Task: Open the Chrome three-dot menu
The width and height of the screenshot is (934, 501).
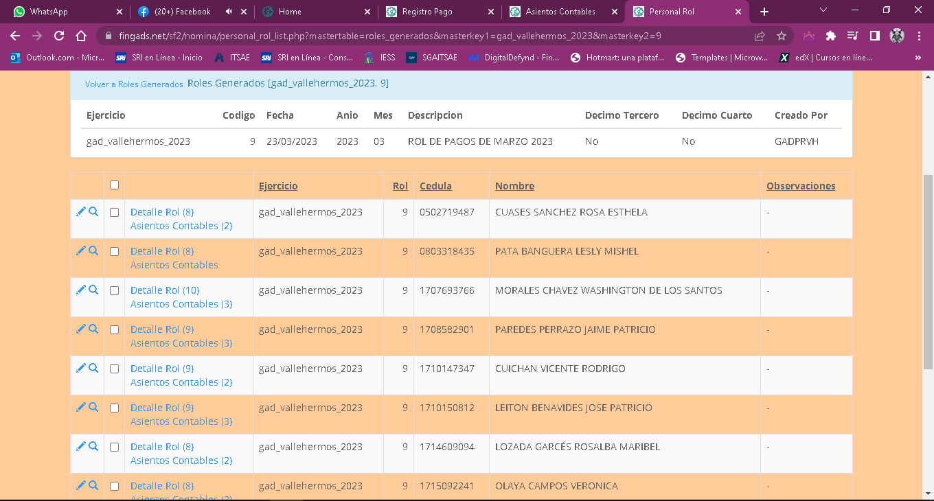Action: click(x=919, y=36)
